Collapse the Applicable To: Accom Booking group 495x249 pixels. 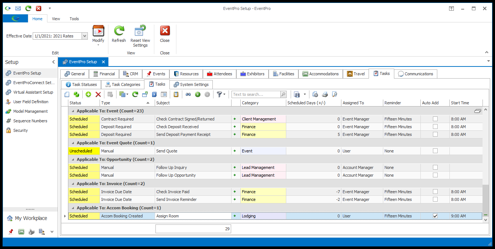pos(73,208)
